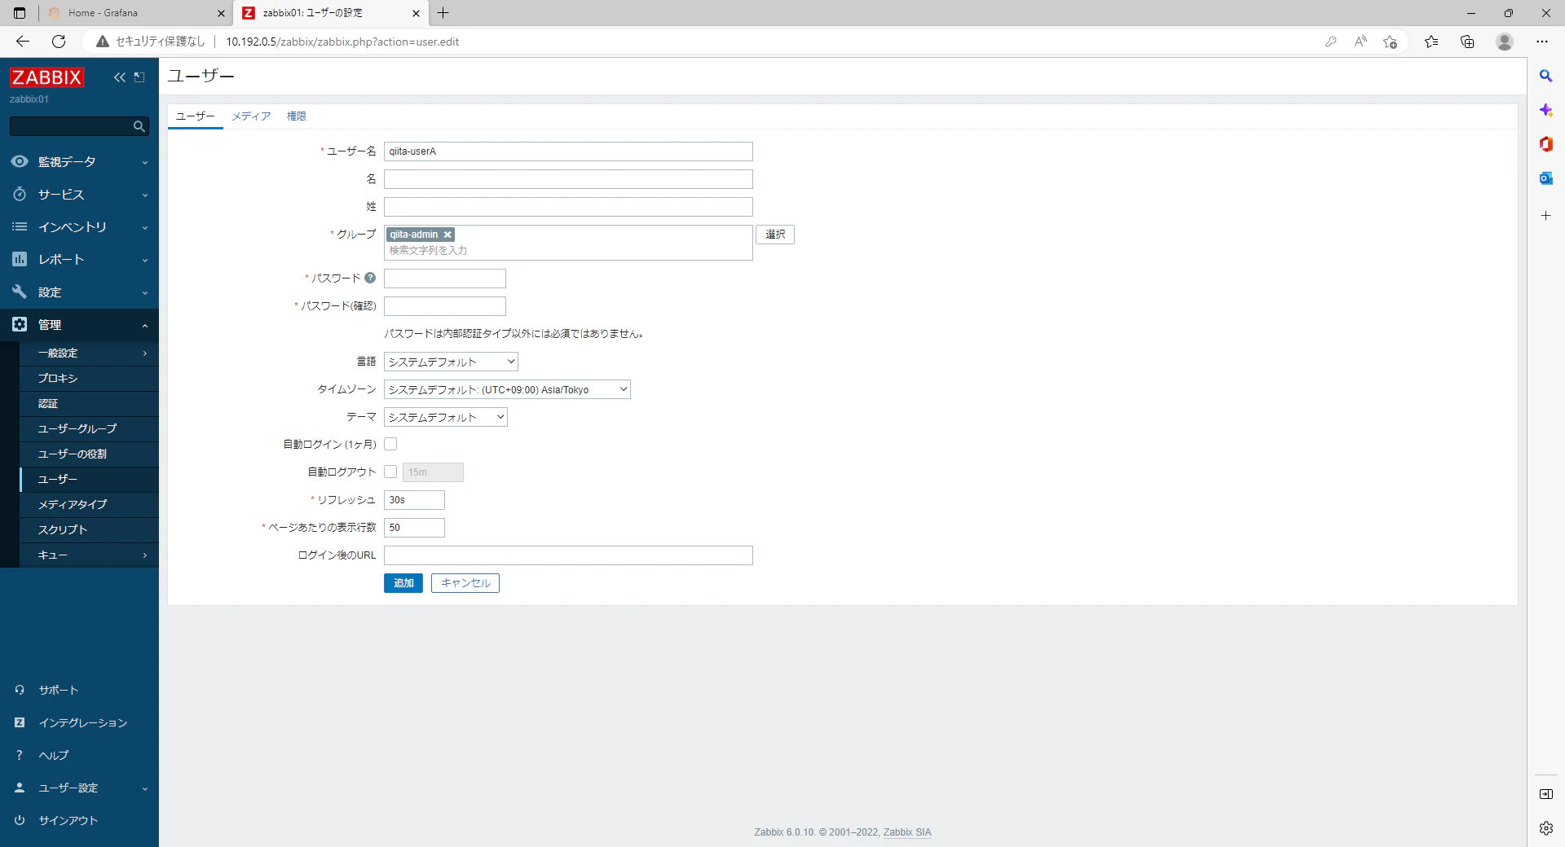Open メディアタイプ in sidebar
This screenshot has width=1565, height=847.
click(89, 505)
